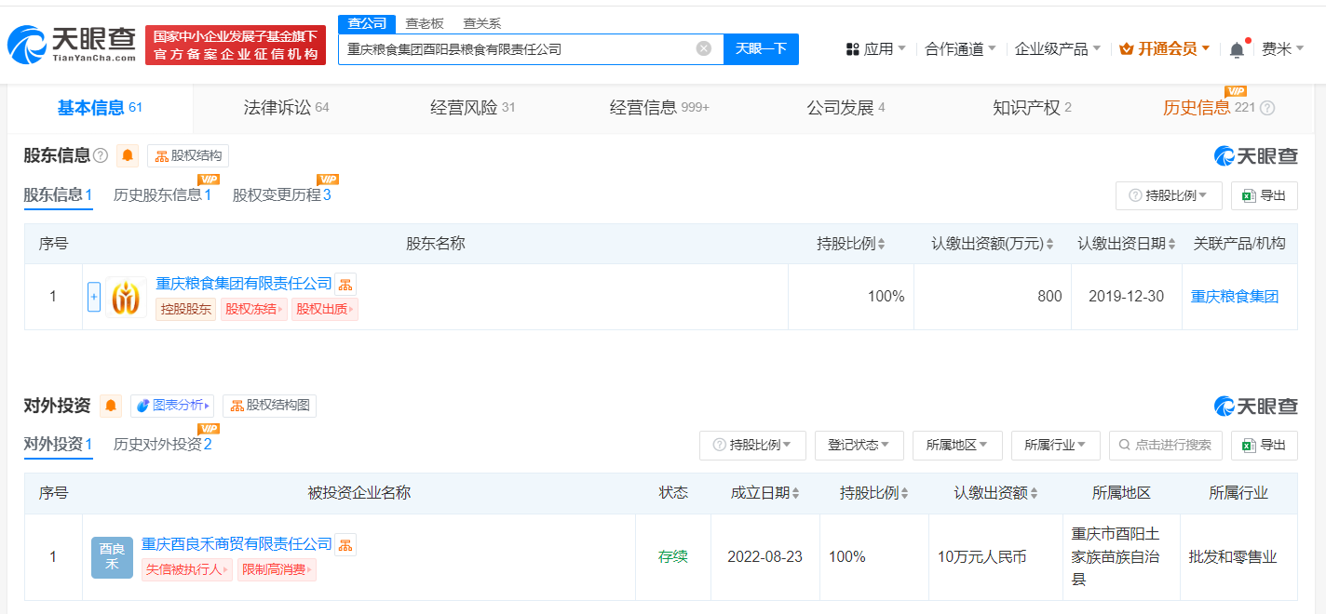Open investment 持股比例 filter dropdown
This screenshot has height=614, width=1326.
coord(752,445)
